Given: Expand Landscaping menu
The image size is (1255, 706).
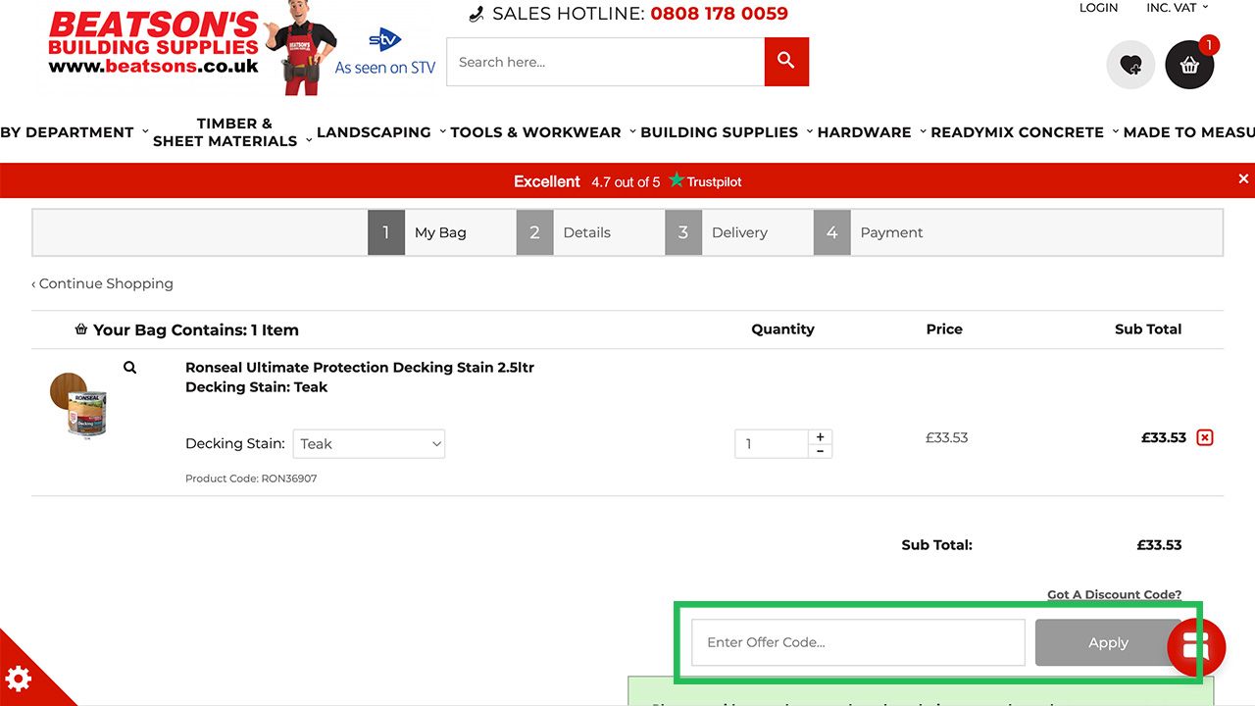Looking at the screenshot, I should tap(381, 132).
